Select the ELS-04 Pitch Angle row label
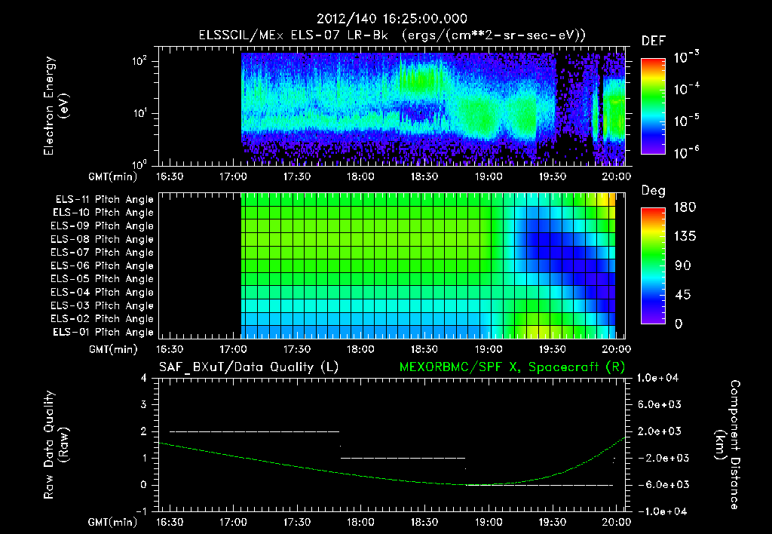The height and width of the screenshot is (534, 772). [103, 292]
